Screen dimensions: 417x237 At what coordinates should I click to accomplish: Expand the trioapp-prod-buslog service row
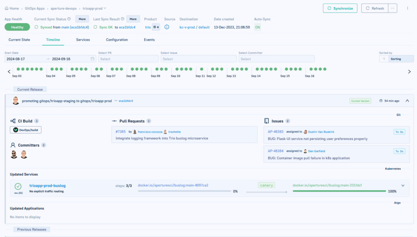(403, 186)
